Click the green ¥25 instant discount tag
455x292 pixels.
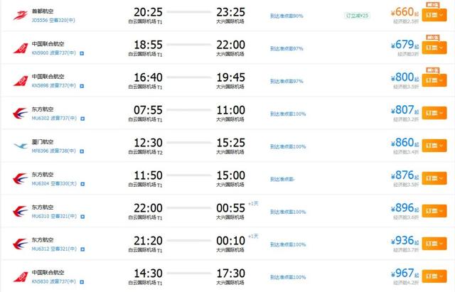[357, 16]
